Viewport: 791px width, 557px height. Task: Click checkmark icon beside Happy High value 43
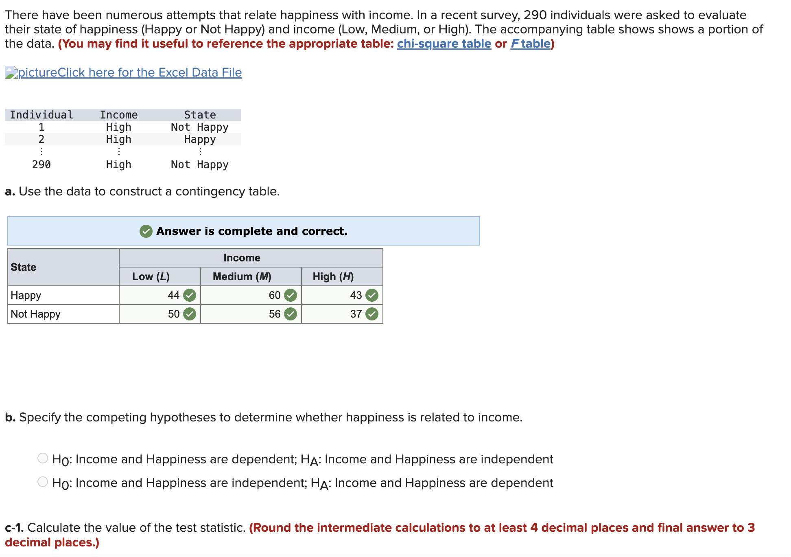click(372, 295)
